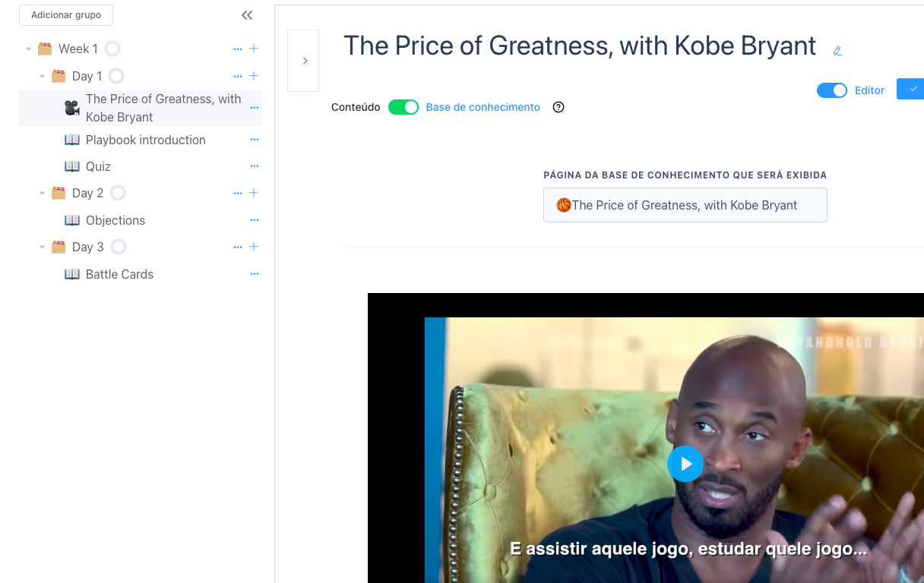Open options for the Quiz item
924x583 pixels.
tap(255, 166)
